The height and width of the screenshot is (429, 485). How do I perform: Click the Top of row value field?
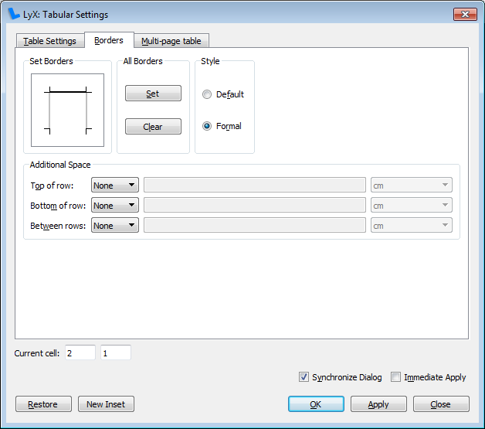pyautogui.click(x=255, y=185)
